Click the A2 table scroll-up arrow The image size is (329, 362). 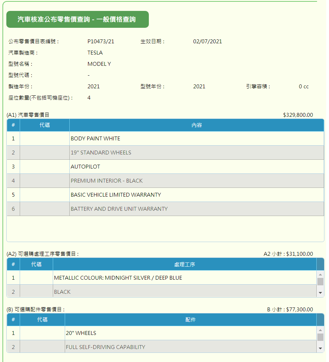coord(320,274)
